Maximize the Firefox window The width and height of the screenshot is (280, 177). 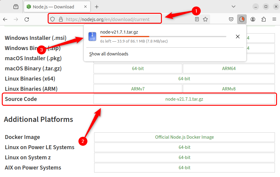click(266, 7)
